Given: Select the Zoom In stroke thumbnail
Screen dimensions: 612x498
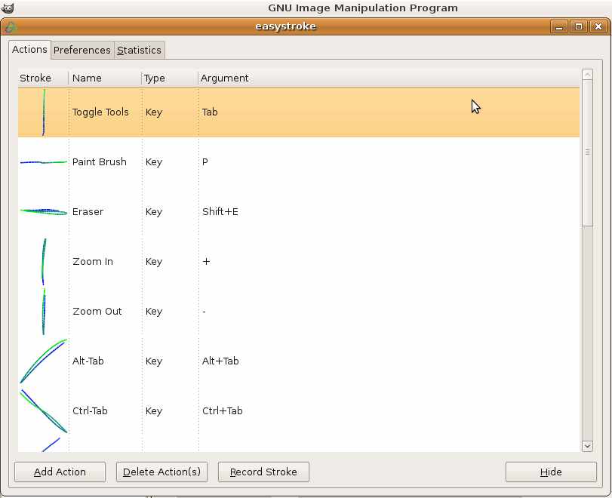Looking at the screenshot, I should tap(43, 262).
